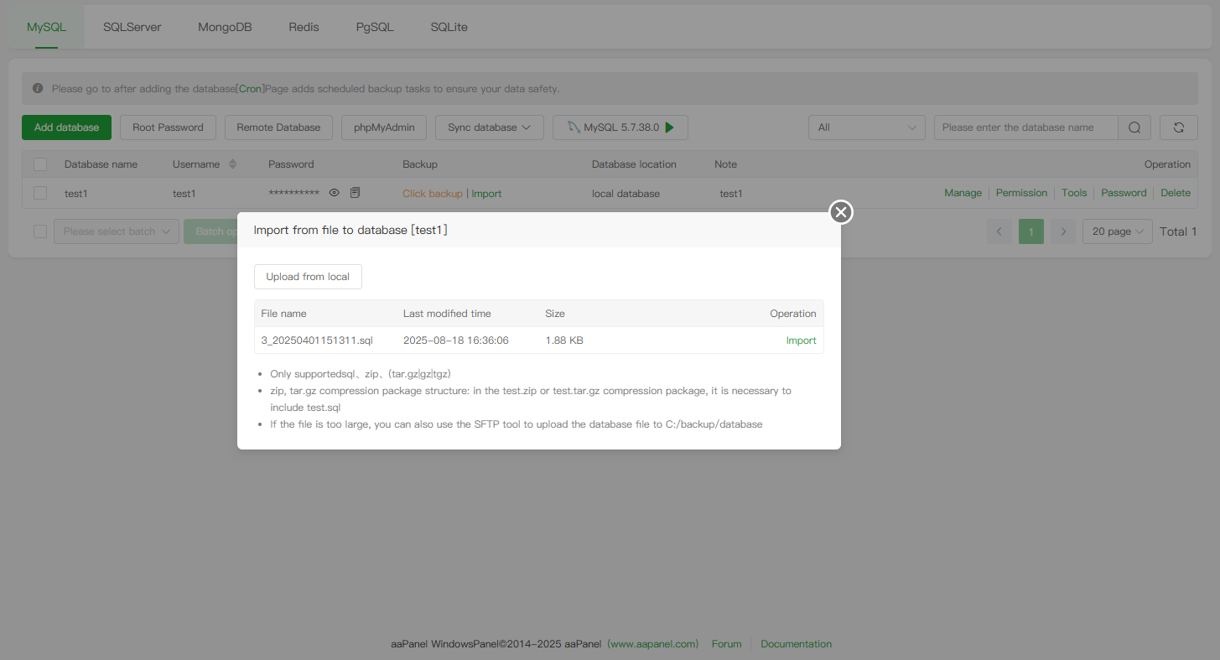
Task: Import the 3_20250401151311.sql file
Action: tap(801, 340)
